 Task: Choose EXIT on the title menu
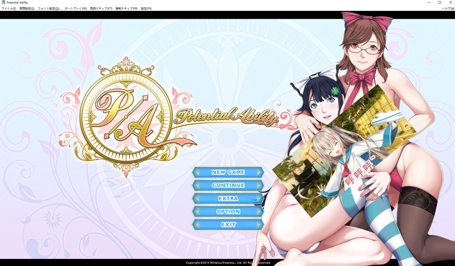(228, 225)
